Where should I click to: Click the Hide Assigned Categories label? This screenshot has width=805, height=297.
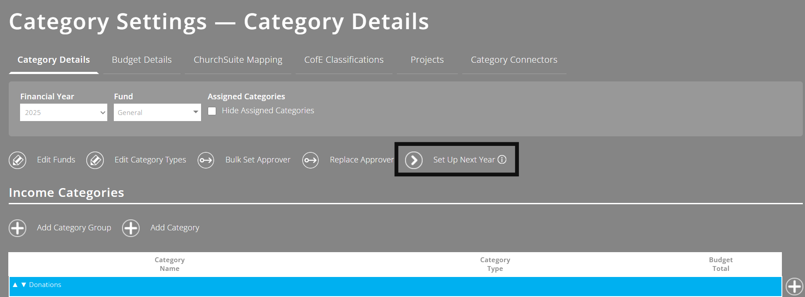pos(268,111)
